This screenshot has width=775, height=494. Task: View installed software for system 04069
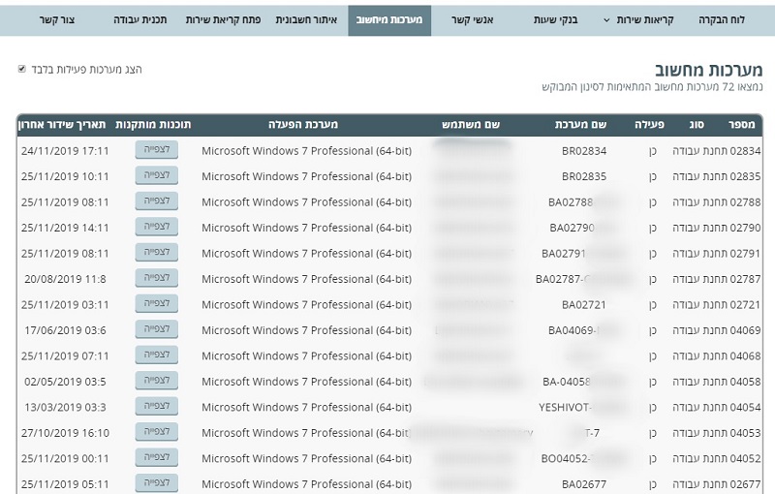click(x=156, y=329)
